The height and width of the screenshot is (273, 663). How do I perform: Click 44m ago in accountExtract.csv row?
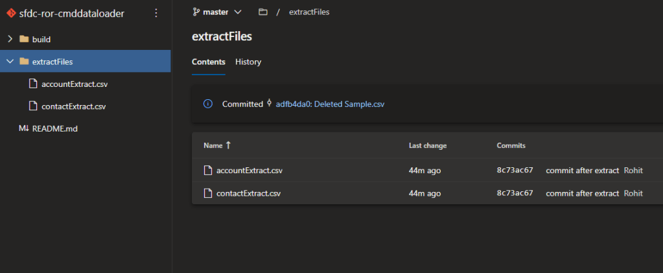425,171
